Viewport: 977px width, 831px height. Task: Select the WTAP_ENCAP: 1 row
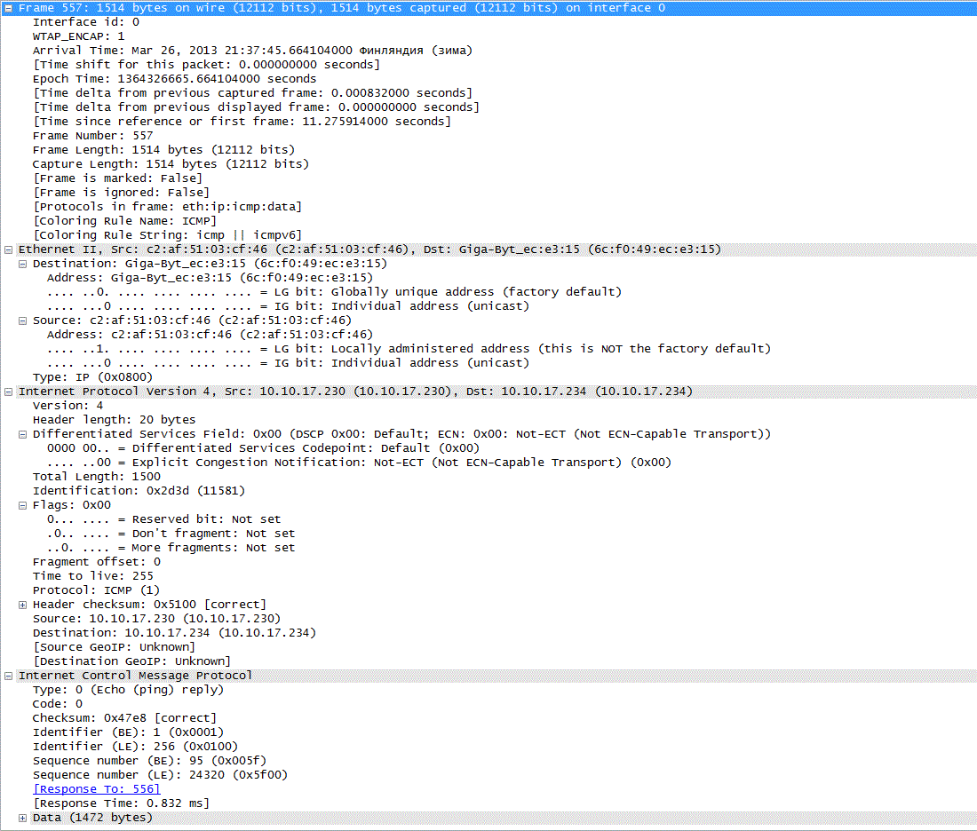78,36
